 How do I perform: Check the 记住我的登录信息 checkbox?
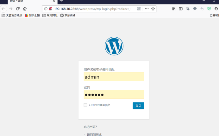click(85, 105)
